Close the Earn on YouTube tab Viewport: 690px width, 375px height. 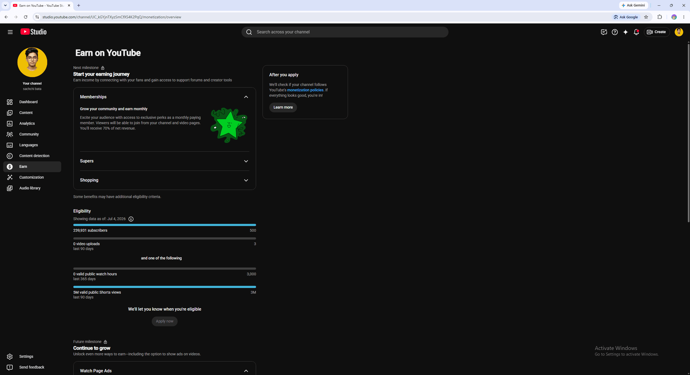(x=69, y=5)
